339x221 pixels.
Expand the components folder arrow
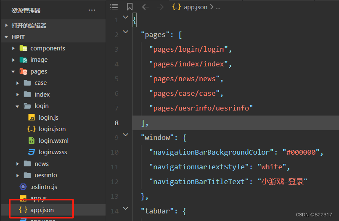pos(13,48)
